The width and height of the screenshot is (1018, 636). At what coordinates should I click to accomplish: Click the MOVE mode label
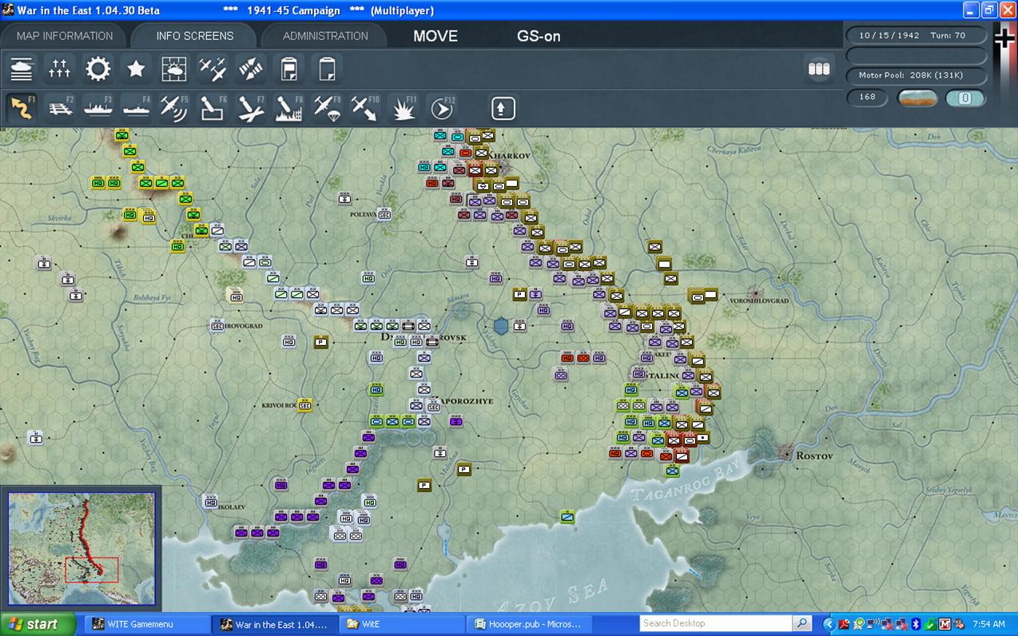435,36
